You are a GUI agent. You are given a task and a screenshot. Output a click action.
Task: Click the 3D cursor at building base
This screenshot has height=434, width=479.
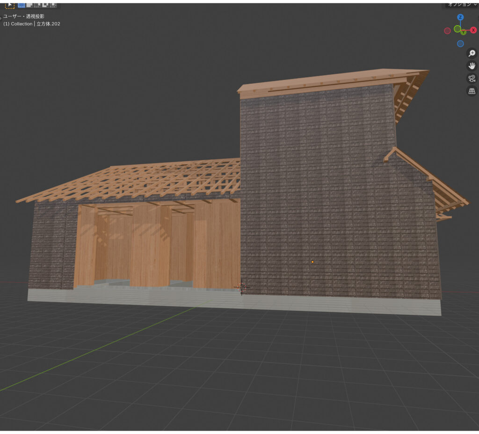pyautogui.click(x=242, y=287)
